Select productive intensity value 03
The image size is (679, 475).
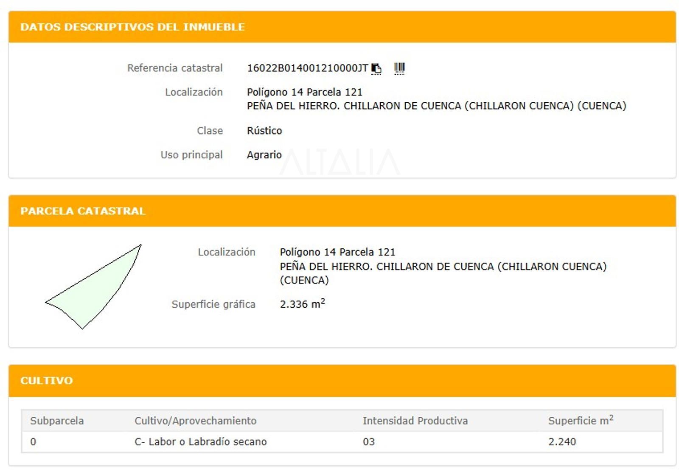pyautogui.click(x=368, y=442)
